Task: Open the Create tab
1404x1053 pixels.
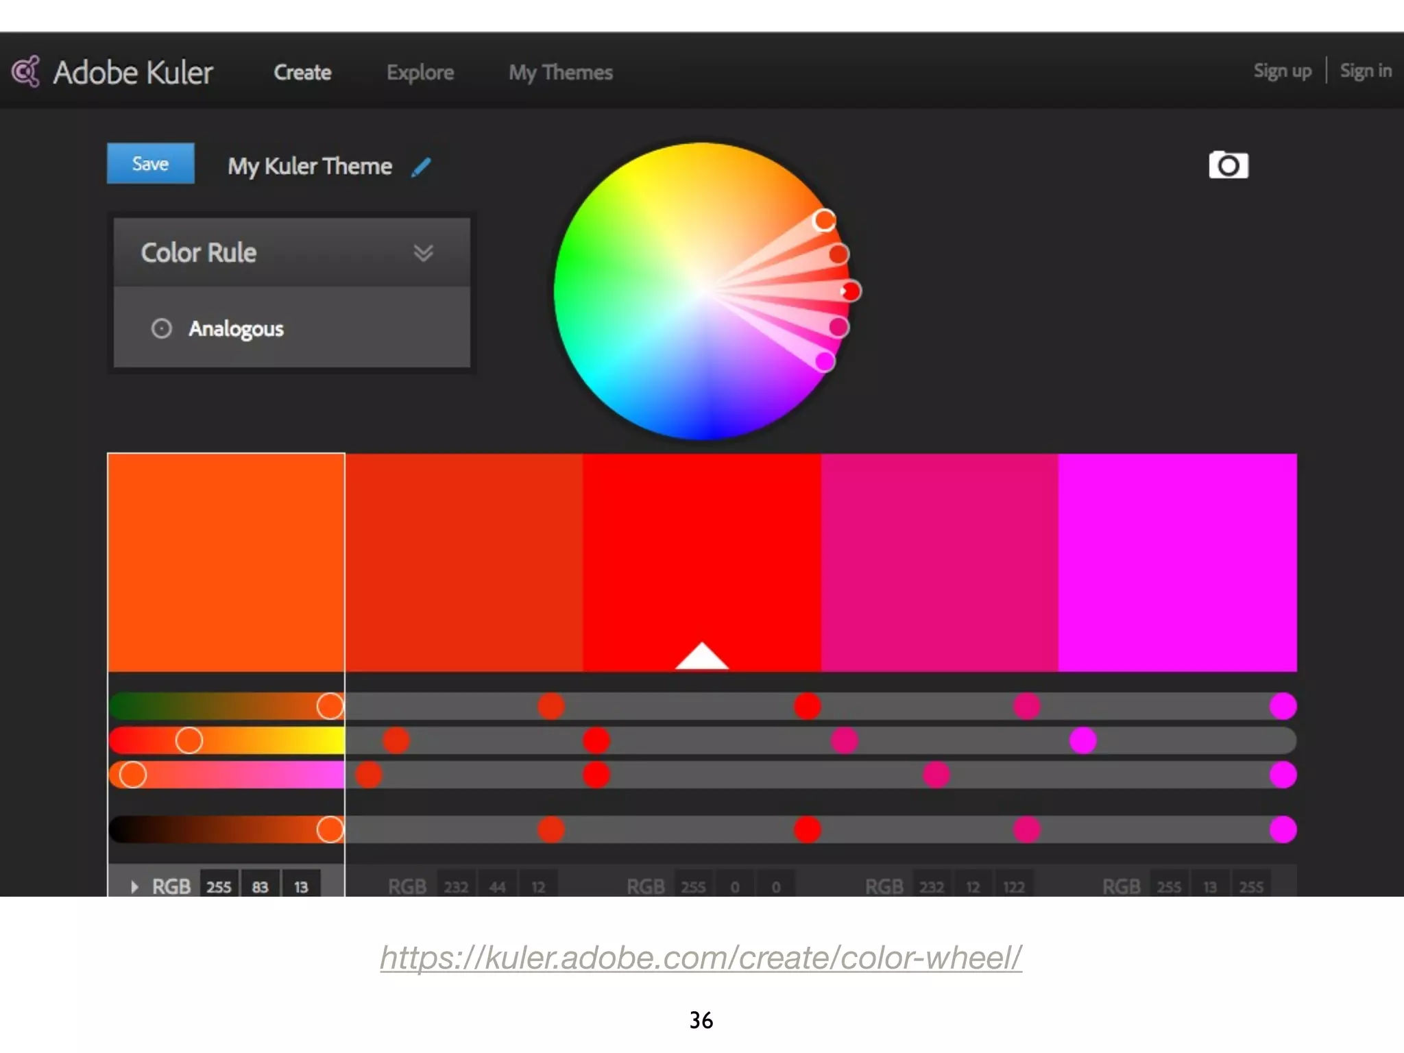Action: 302,72
